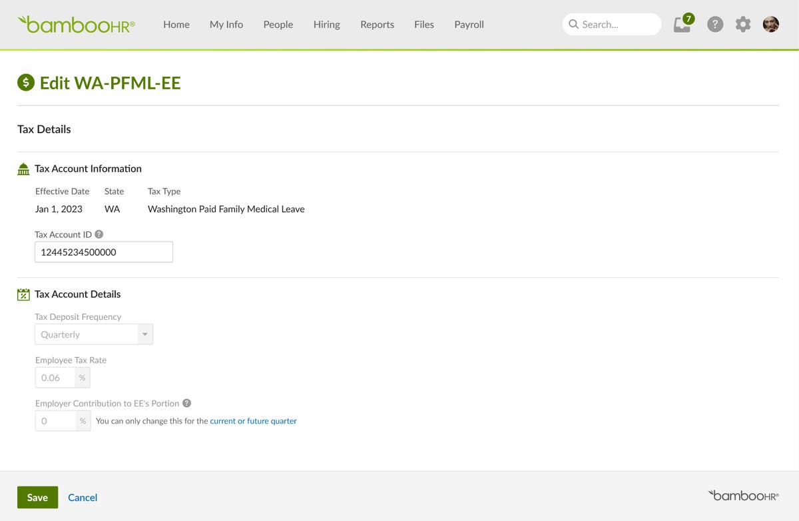Click the dollar sign icon beside Edit WA-PFML-EE

pos(25,83)
